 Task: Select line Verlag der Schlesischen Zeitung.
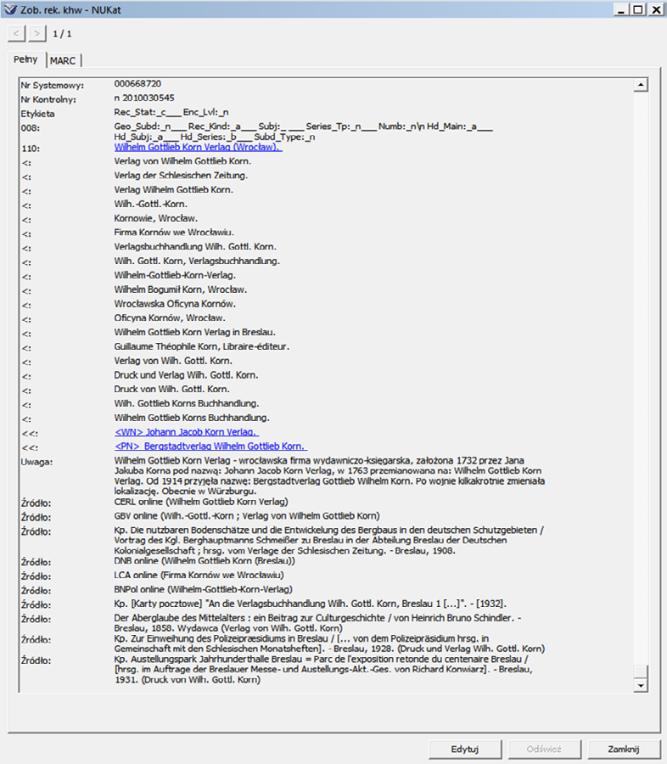coord(181,176)
